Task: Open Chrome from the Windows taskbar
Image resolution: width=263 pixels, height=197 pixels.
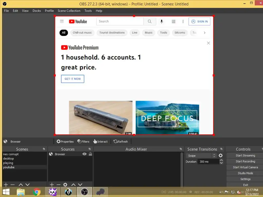Action: pos(36,192)
